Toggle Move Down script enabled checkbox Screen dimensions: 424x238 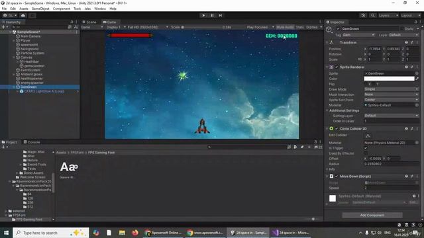tap(337, 177)
